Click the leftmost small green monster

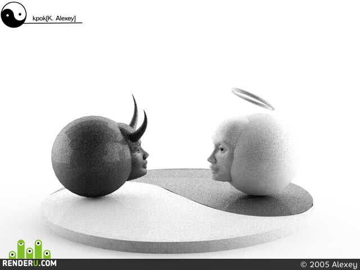tap(12, 254)
